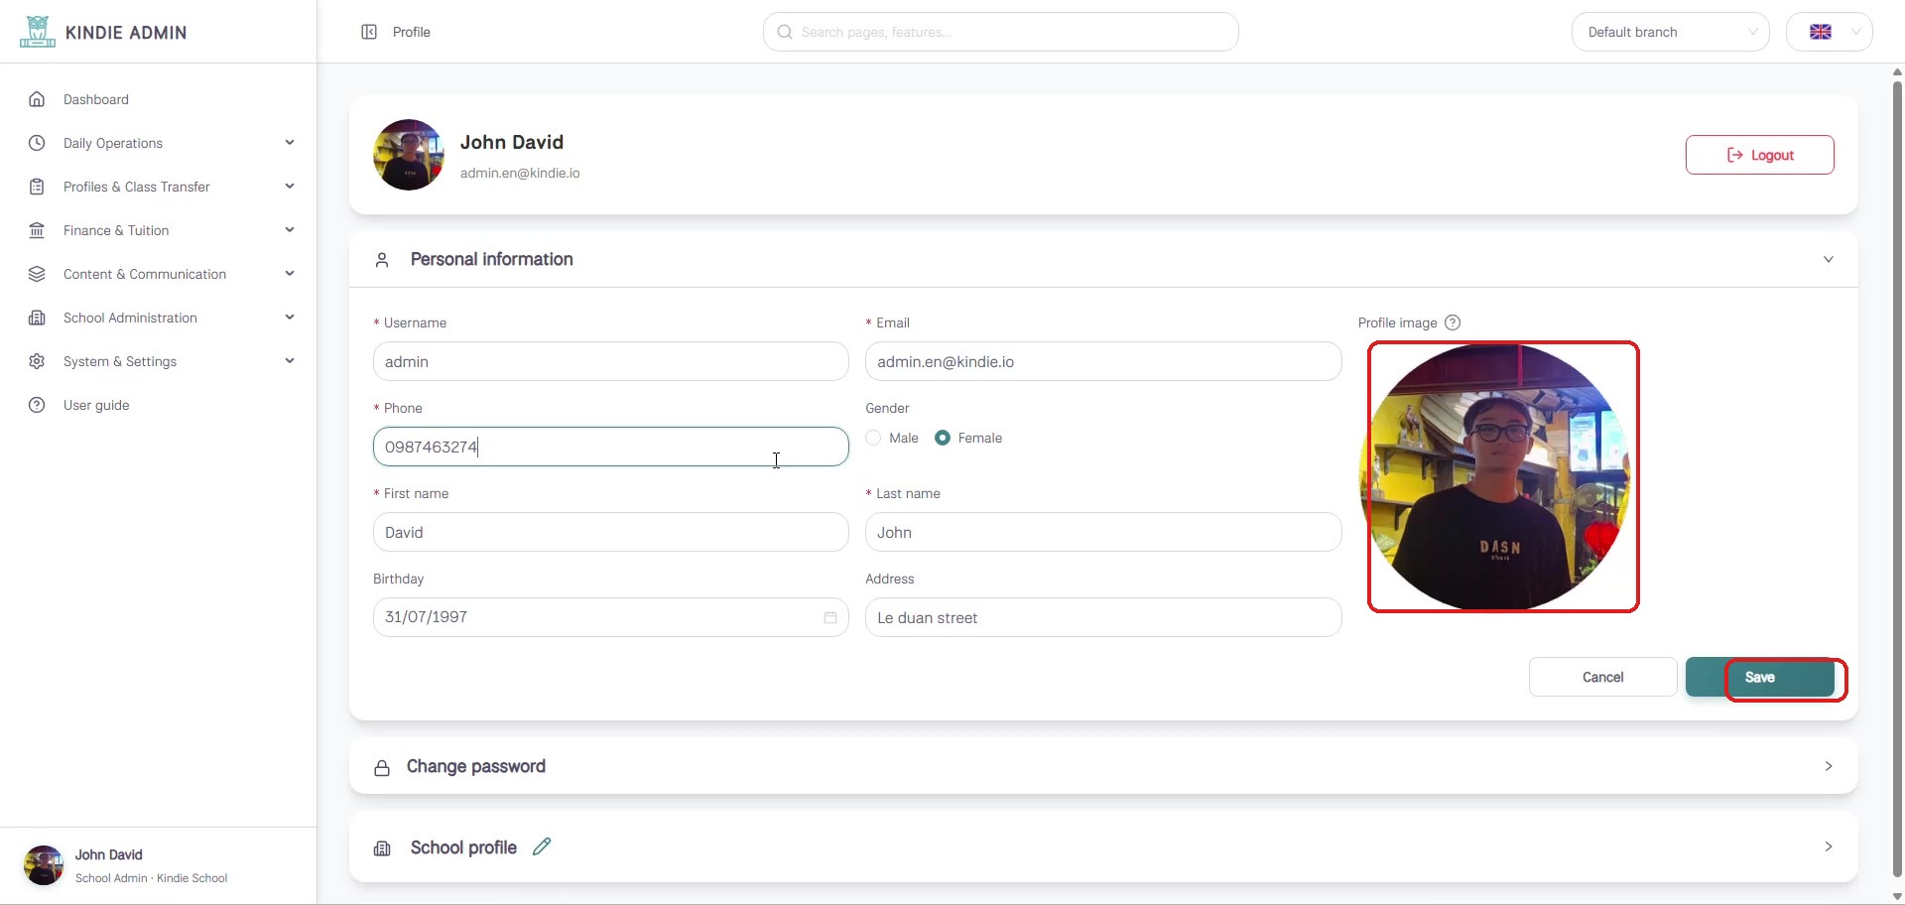Click the large profile image thumbnail
The height and width of the screenshot is (905, 1905).
[1497, 476]
